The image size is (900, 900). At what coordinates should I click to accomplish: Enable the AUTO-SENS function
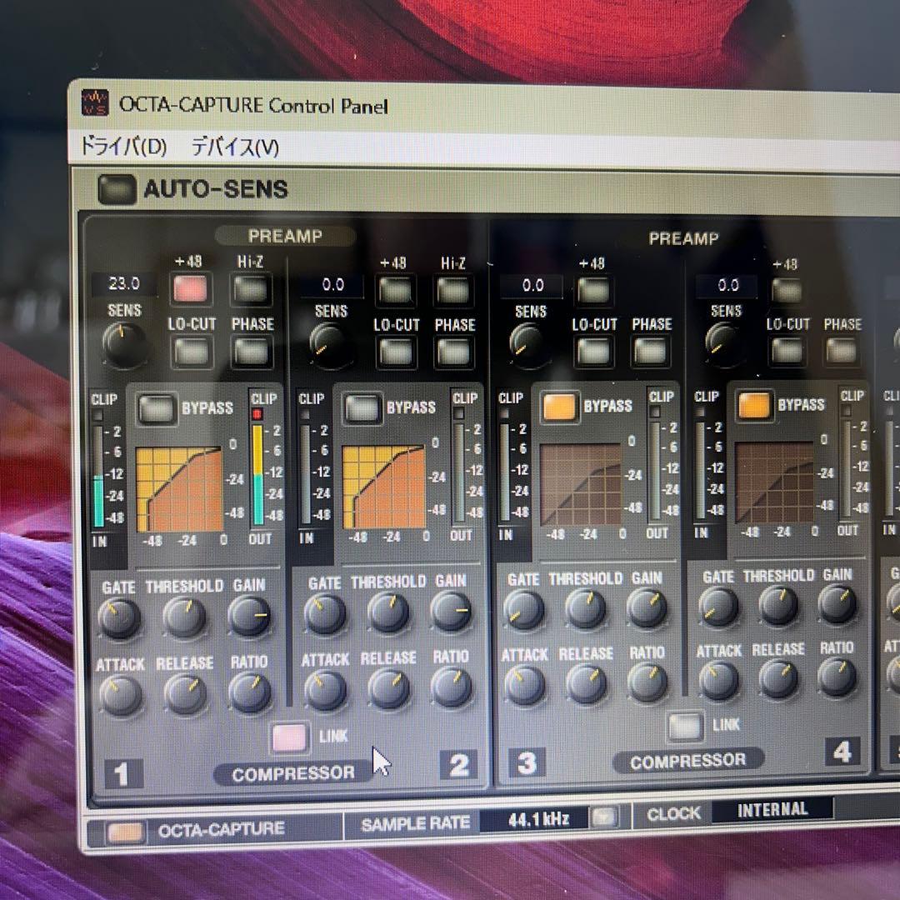pos(117,188)
